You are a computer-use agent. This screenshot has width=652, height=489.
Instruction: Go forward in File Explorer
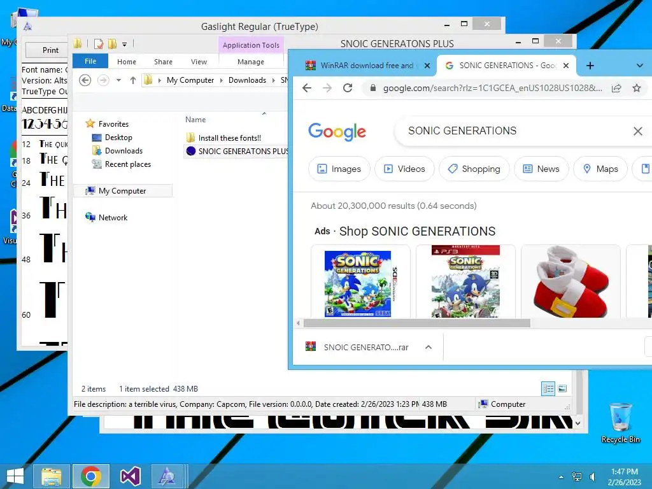tap(103, 80)
